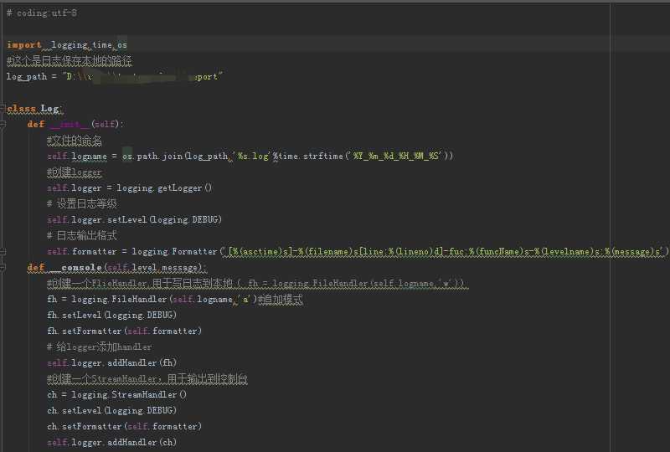Click 'os' in the import line
The height and width of the screenshot is (452, 670).
coord(122,45)
